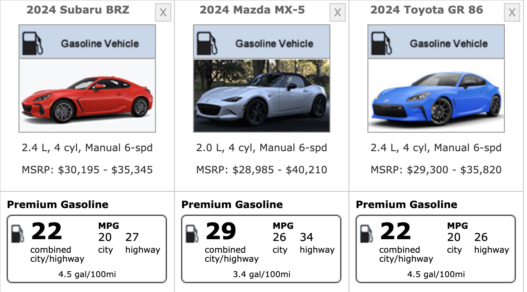The width and height of the screenshot is (527, 292).
Task: Click the Toyota GR 86 gas pump icon
Action: (382, 42)
